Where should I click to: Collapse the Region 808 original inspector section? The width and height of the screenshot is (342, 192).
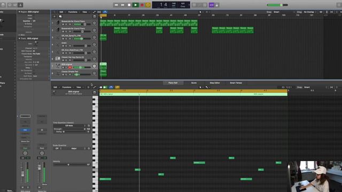[x=19, y=12]
